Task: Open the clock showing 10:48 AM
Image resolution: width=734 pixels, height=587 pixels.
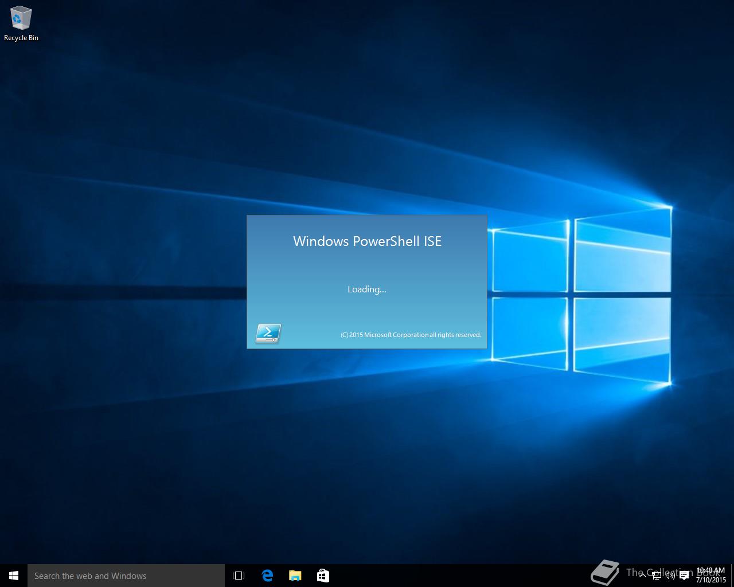Action: (x=711, y=576)
